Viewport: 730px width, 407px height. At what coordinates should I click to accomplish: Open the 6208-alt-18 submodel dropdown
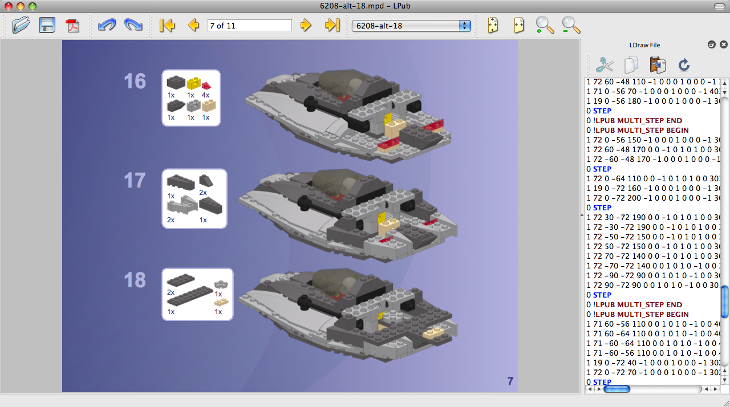coord(411,26)
